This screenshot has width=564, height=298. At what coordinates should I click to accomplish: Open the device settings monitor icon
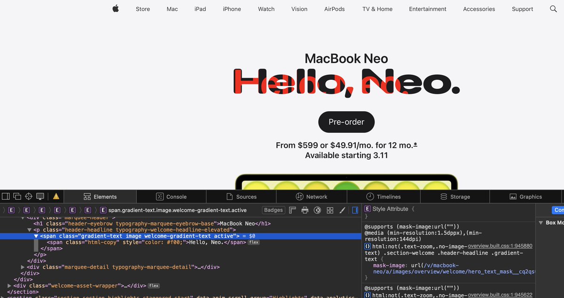[40, 196]
